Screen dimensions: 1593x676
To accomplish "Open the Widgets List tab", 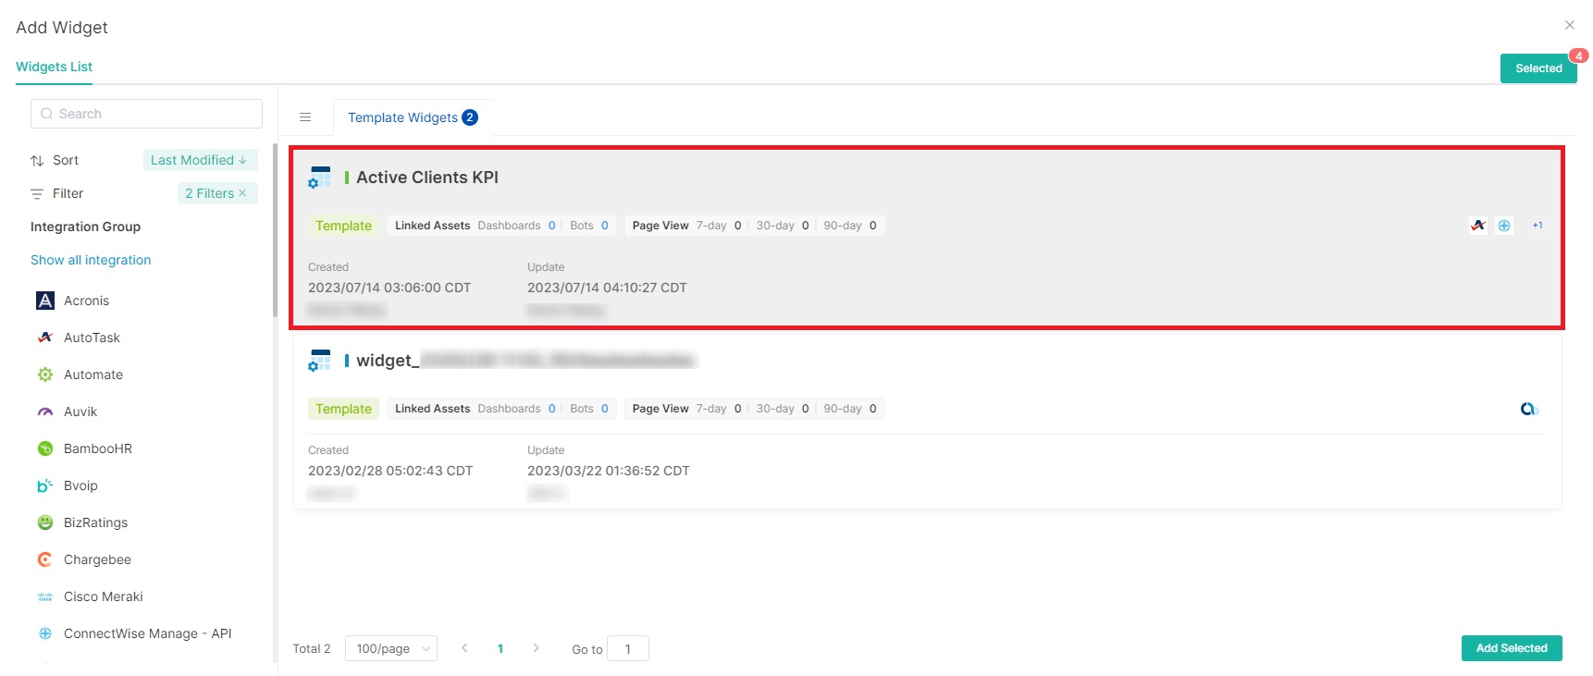I will [x=54, y=67].
